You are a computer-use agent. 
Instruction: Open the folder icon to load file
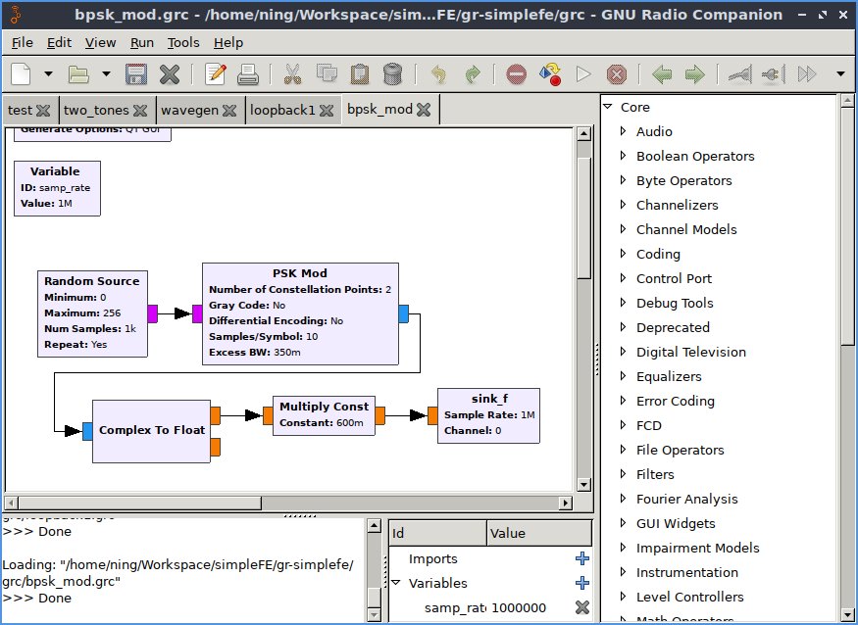click(78, 73)
